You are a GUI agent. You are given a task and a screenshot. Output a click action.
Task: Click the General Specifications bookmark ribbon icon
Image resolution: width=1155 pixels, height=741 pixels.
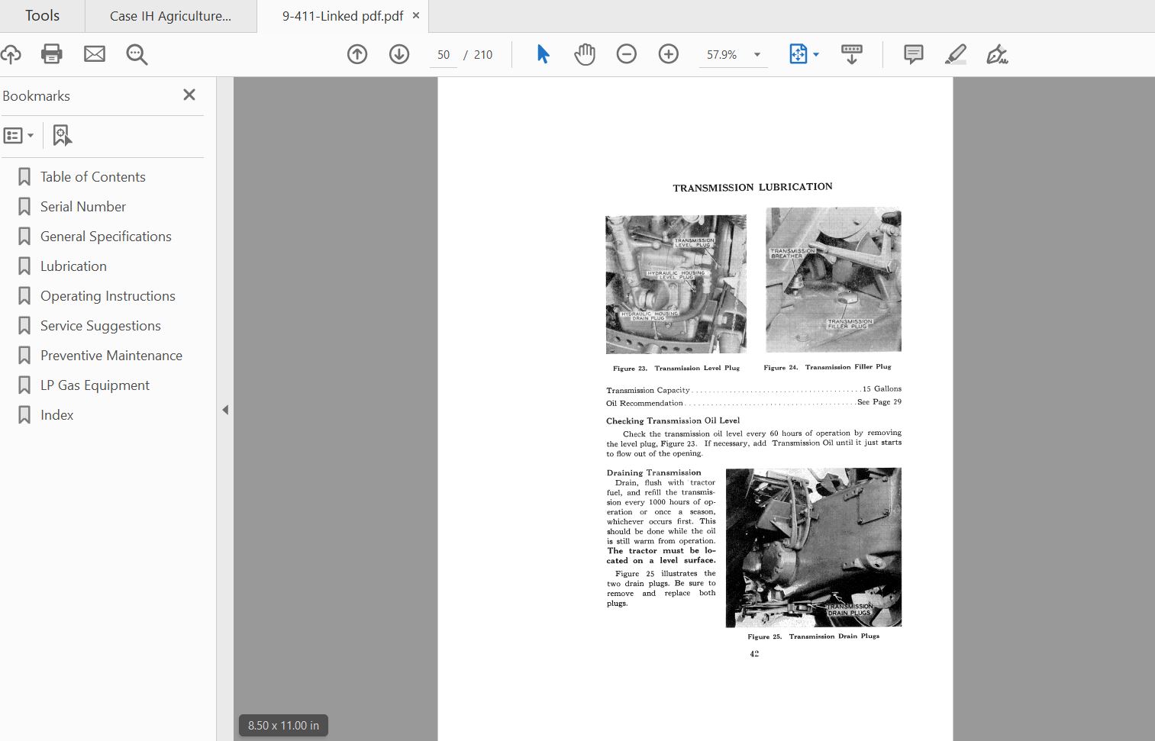[x=24, y=237]
